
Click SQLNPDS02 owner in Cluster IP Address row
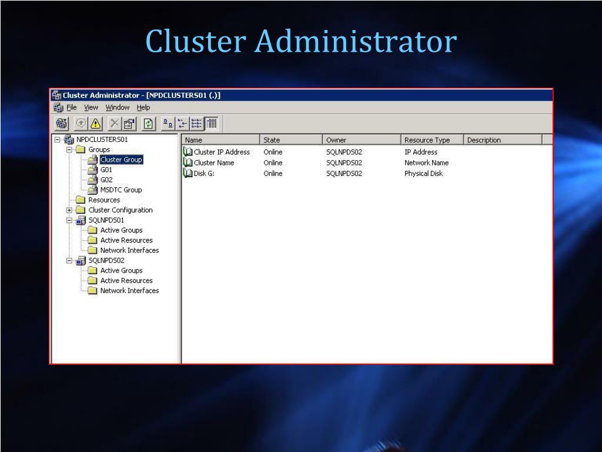344,152
